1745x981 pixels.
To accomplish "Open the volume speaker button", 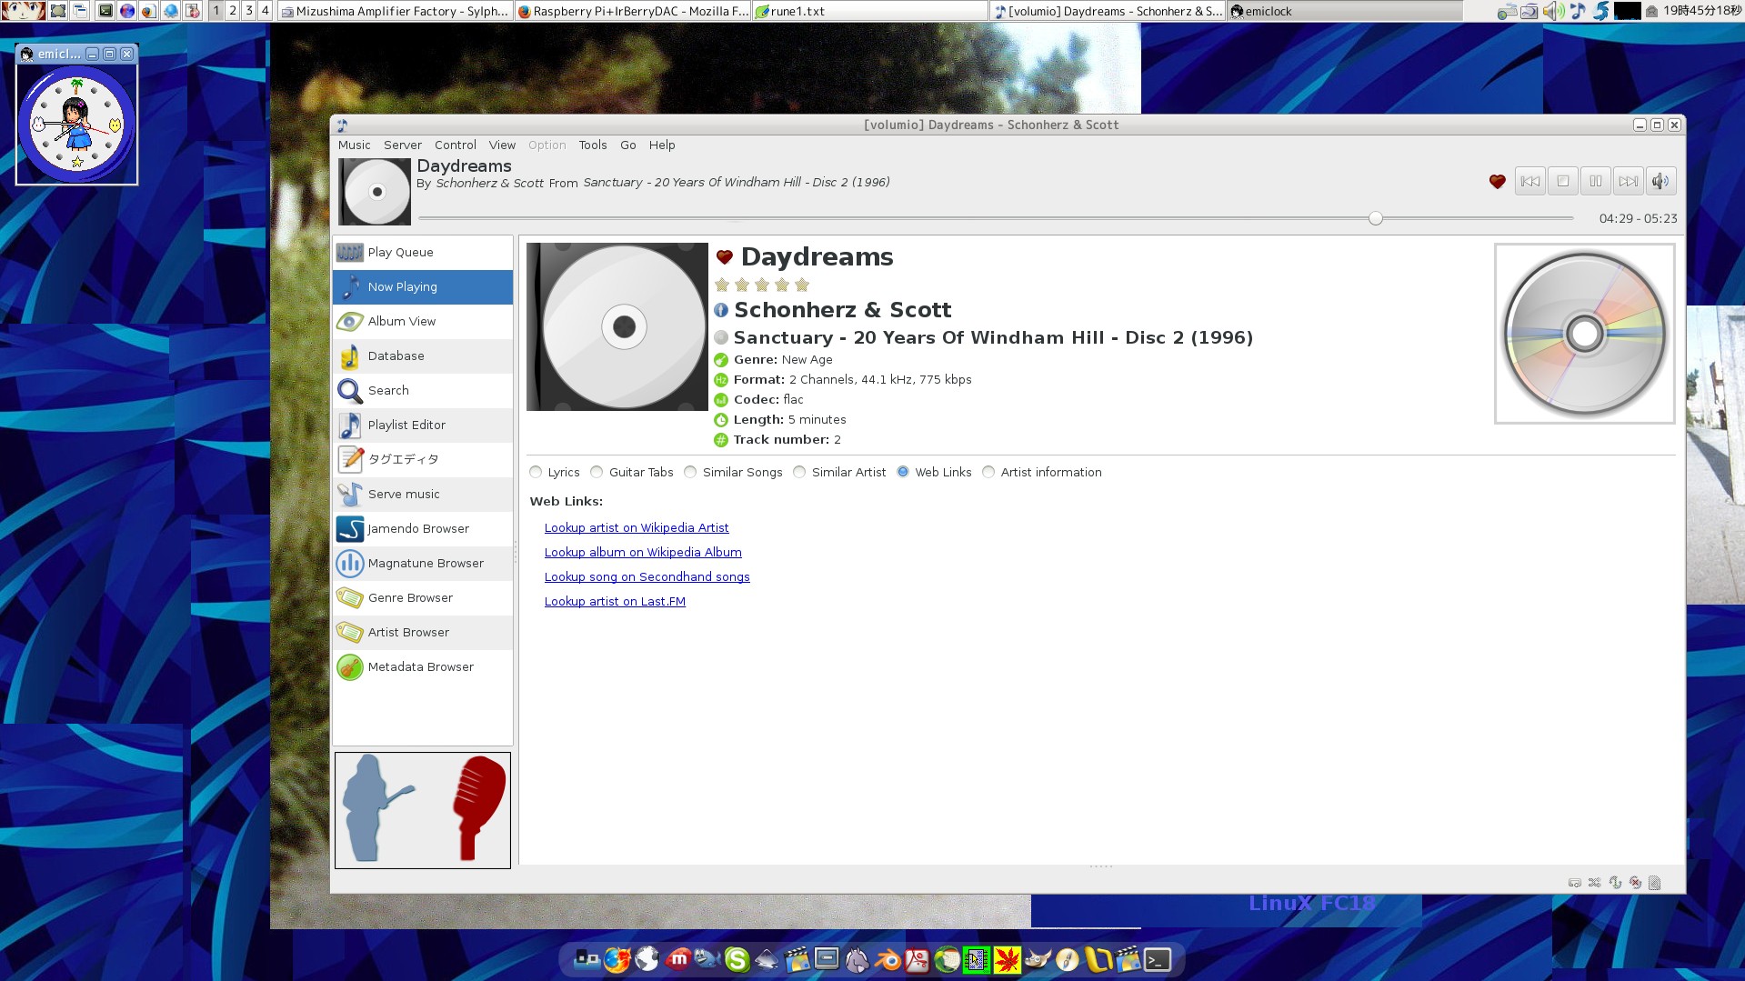I will (x=1660, y=181).
